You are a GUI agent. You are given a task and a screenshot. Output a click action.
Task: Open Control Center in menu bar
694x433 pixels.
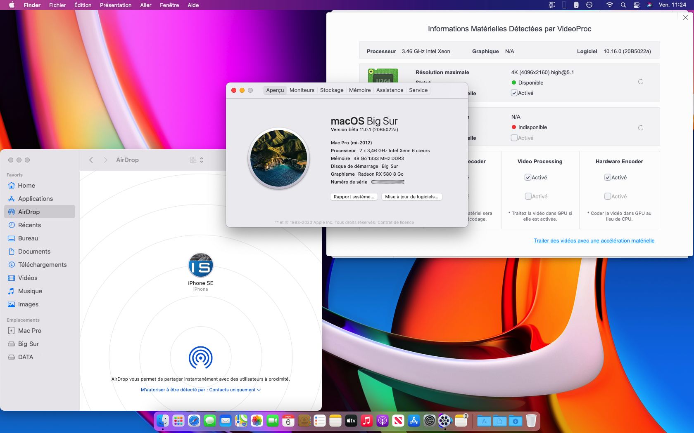pos(637,5)
